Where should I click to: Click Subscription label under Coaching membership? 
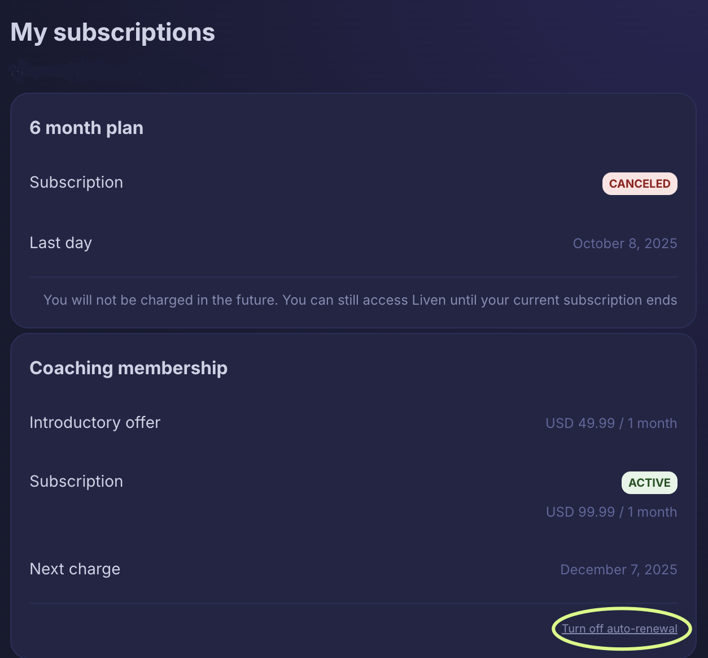coord(76,482)
